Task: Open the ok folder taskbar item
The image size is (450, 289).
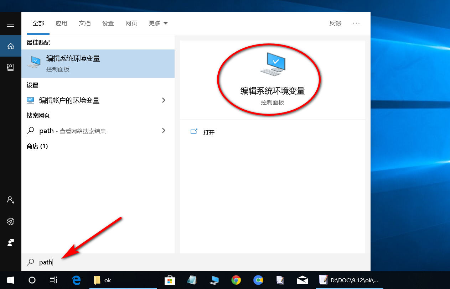Action: (x=123, y=280)
